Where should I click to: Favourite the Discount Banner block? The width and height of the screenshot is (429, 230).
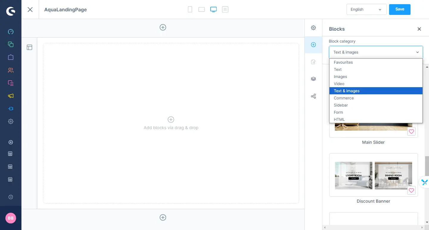411,190
